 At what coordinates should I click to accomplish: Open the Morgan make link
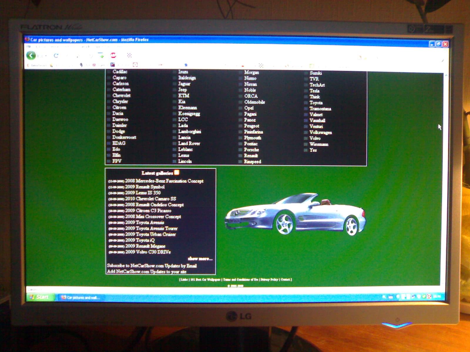pos(251,72)
